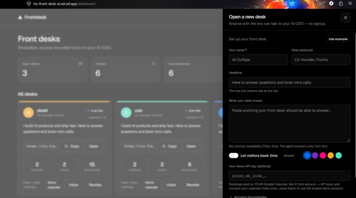Click the browser URL try-front-desk-ai.vercel.app/dashboard
Viewport: 356px width, 198px height.
tap(64, 4)
